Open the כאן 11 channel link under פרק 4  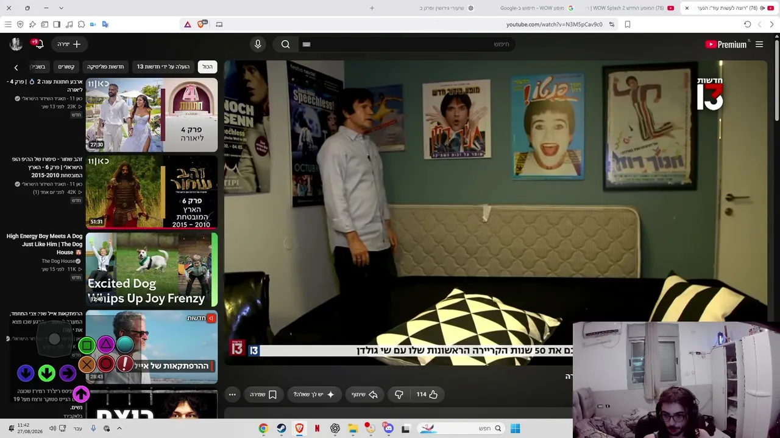pos(49,99)
